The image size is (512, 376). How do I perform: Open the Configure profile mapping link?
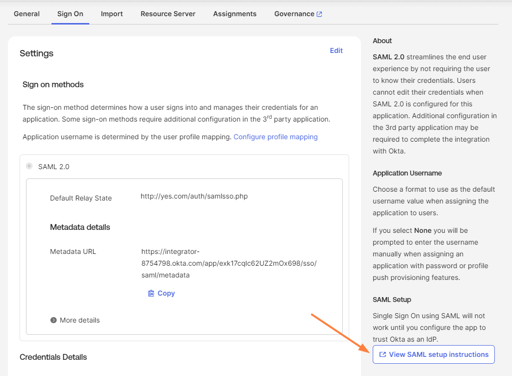click(276, 137)
